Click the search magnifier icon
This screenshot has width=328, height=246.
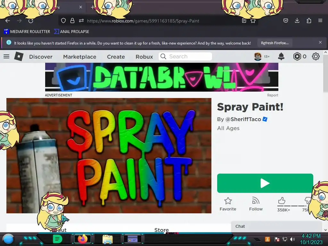click(x=163, y=56)
